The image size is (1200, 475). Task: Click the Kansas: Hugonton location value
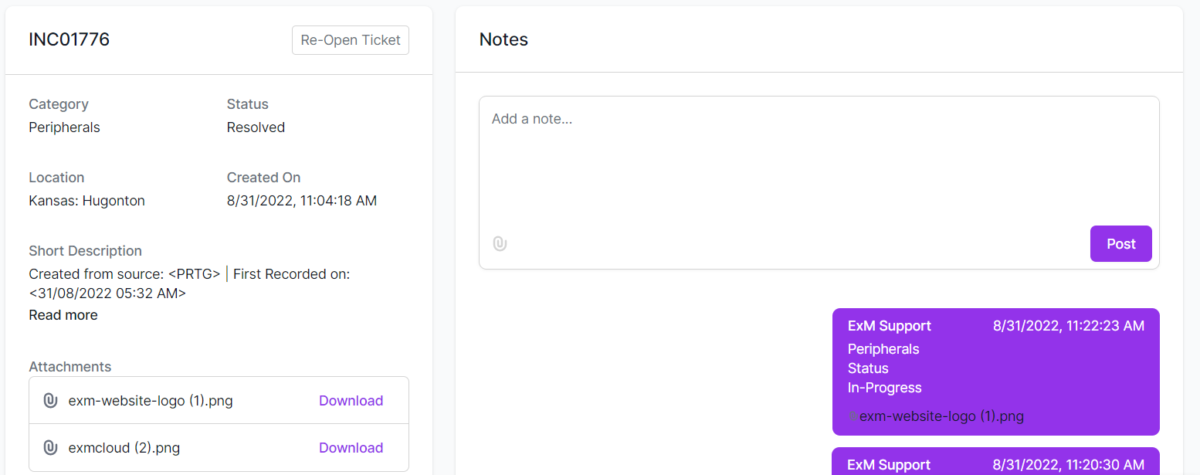point(86,201)
